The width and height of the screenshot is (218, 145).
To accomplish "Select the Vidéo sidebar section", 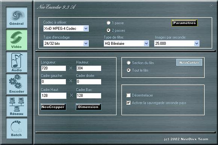I will click(17, 40).
